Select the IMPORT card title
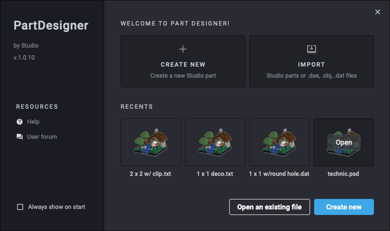 pos(311,64)
